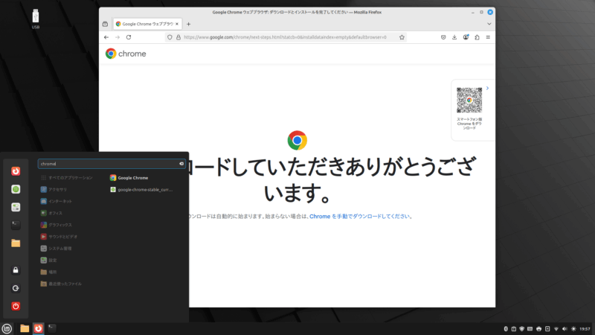Click the Pocket save icon in Firefox toolbar
The image size is (595, 335).
pos(443,37)
